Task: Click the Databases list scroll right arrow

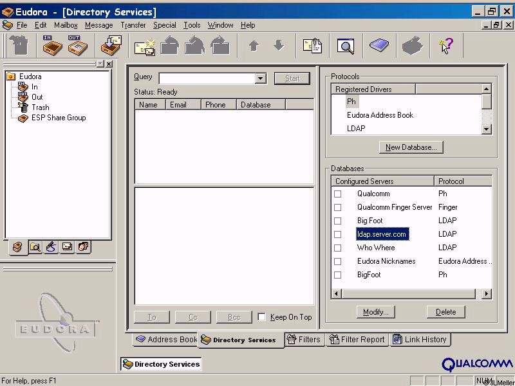Action: click(x=487, y=293)
